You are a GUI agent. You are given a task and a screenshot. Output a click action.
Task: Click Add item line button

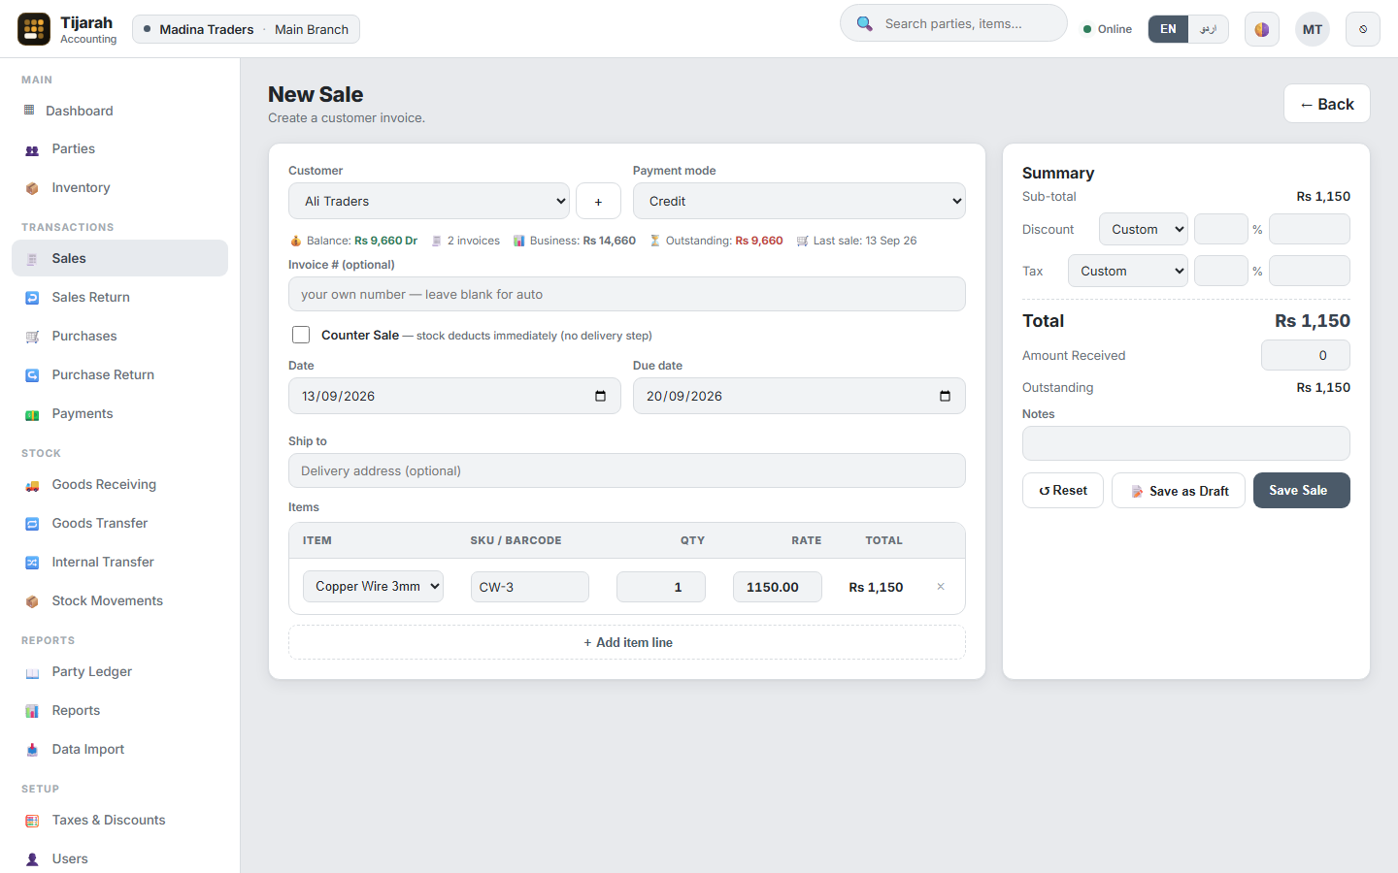627,642
